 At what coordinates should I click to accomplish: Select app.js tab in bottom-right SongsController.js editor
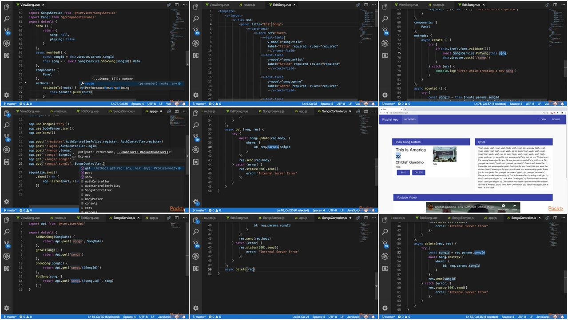(x=490, y=218)
